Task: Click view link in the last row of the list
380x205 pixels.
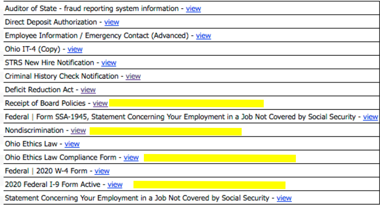Action: pos(284,198)
